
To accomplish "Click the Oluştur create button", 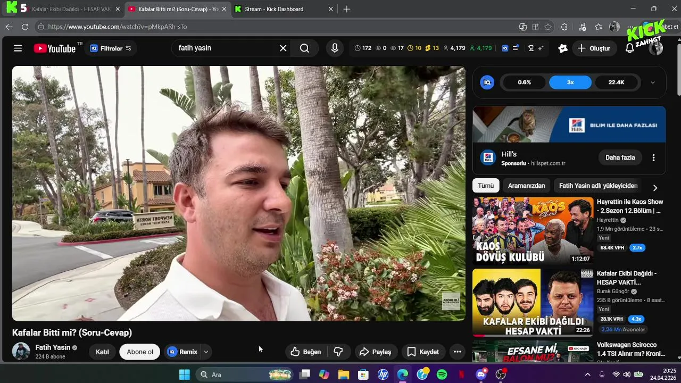I will click(594, 48).
